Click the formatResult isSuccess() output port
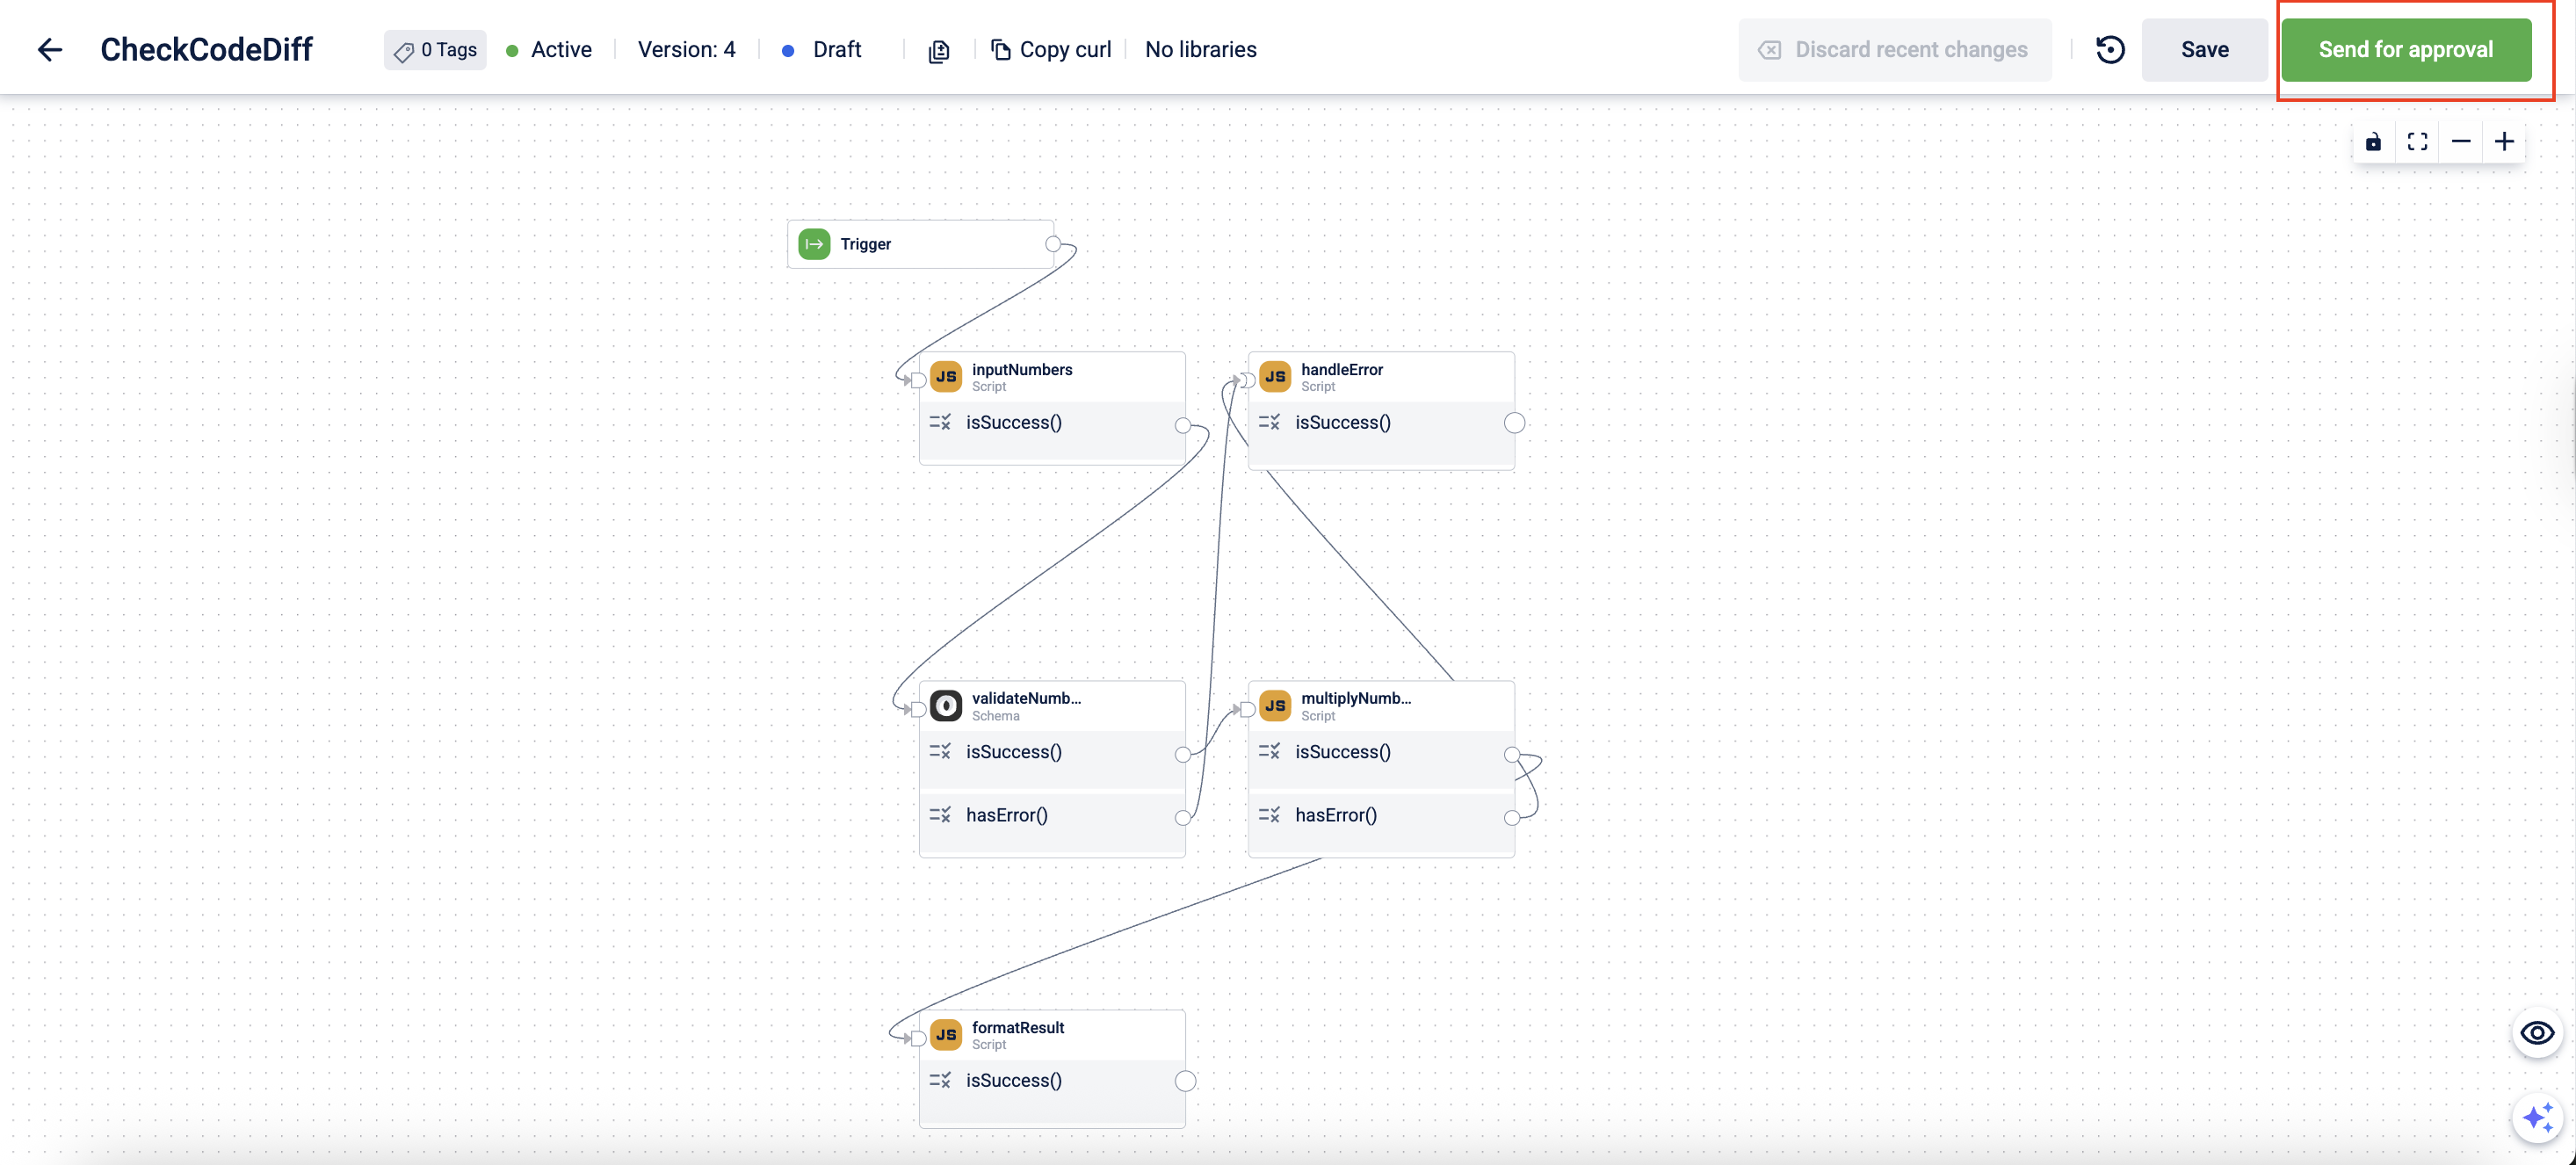The height and width of the screenshot is (1165, 2576). [1185, 1081]
